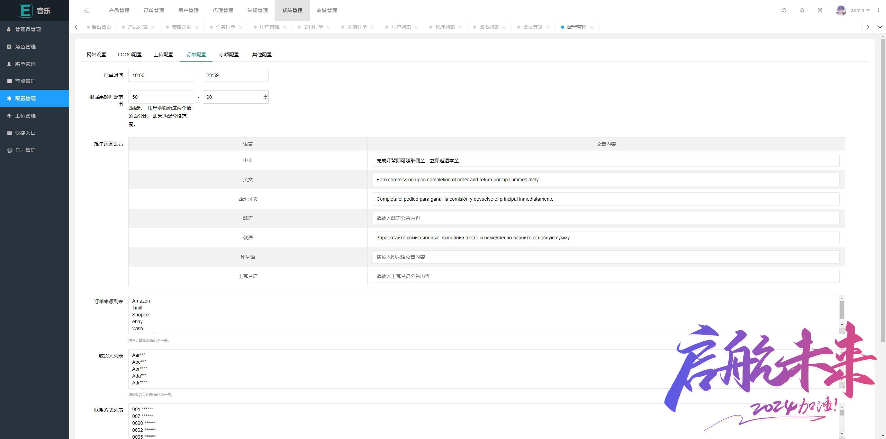The height and width of the screenshot is (439, 886).
Task: Close the 用户列表 tab
Action: tap(416, 27)
